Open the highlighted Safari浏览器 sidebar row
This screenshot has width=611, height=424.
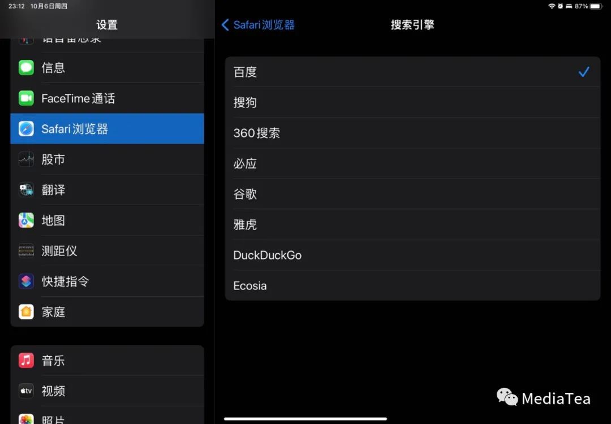coord(107,128)
